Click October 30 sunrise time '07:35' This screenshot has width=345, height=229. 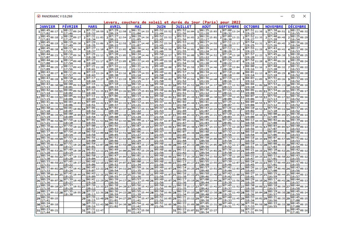250,203
